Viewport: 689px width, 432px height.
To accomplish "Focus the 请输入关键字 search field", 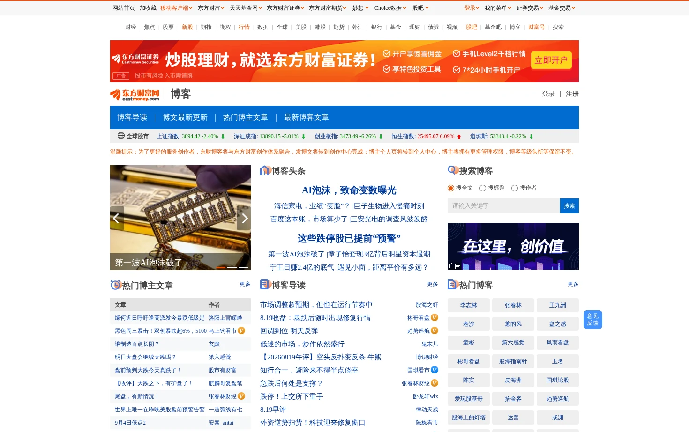I will pyautogui.click(x=504, y=206).
